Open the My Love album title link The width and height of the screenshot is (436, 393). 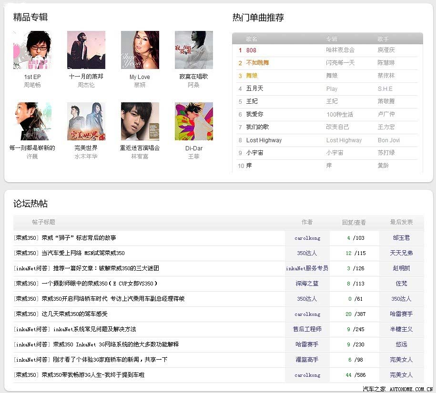[x=140, y=77]
